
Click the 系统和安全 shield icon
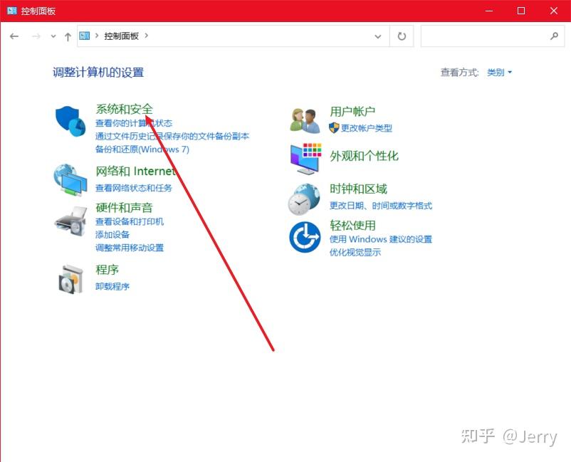pos(70,119)
